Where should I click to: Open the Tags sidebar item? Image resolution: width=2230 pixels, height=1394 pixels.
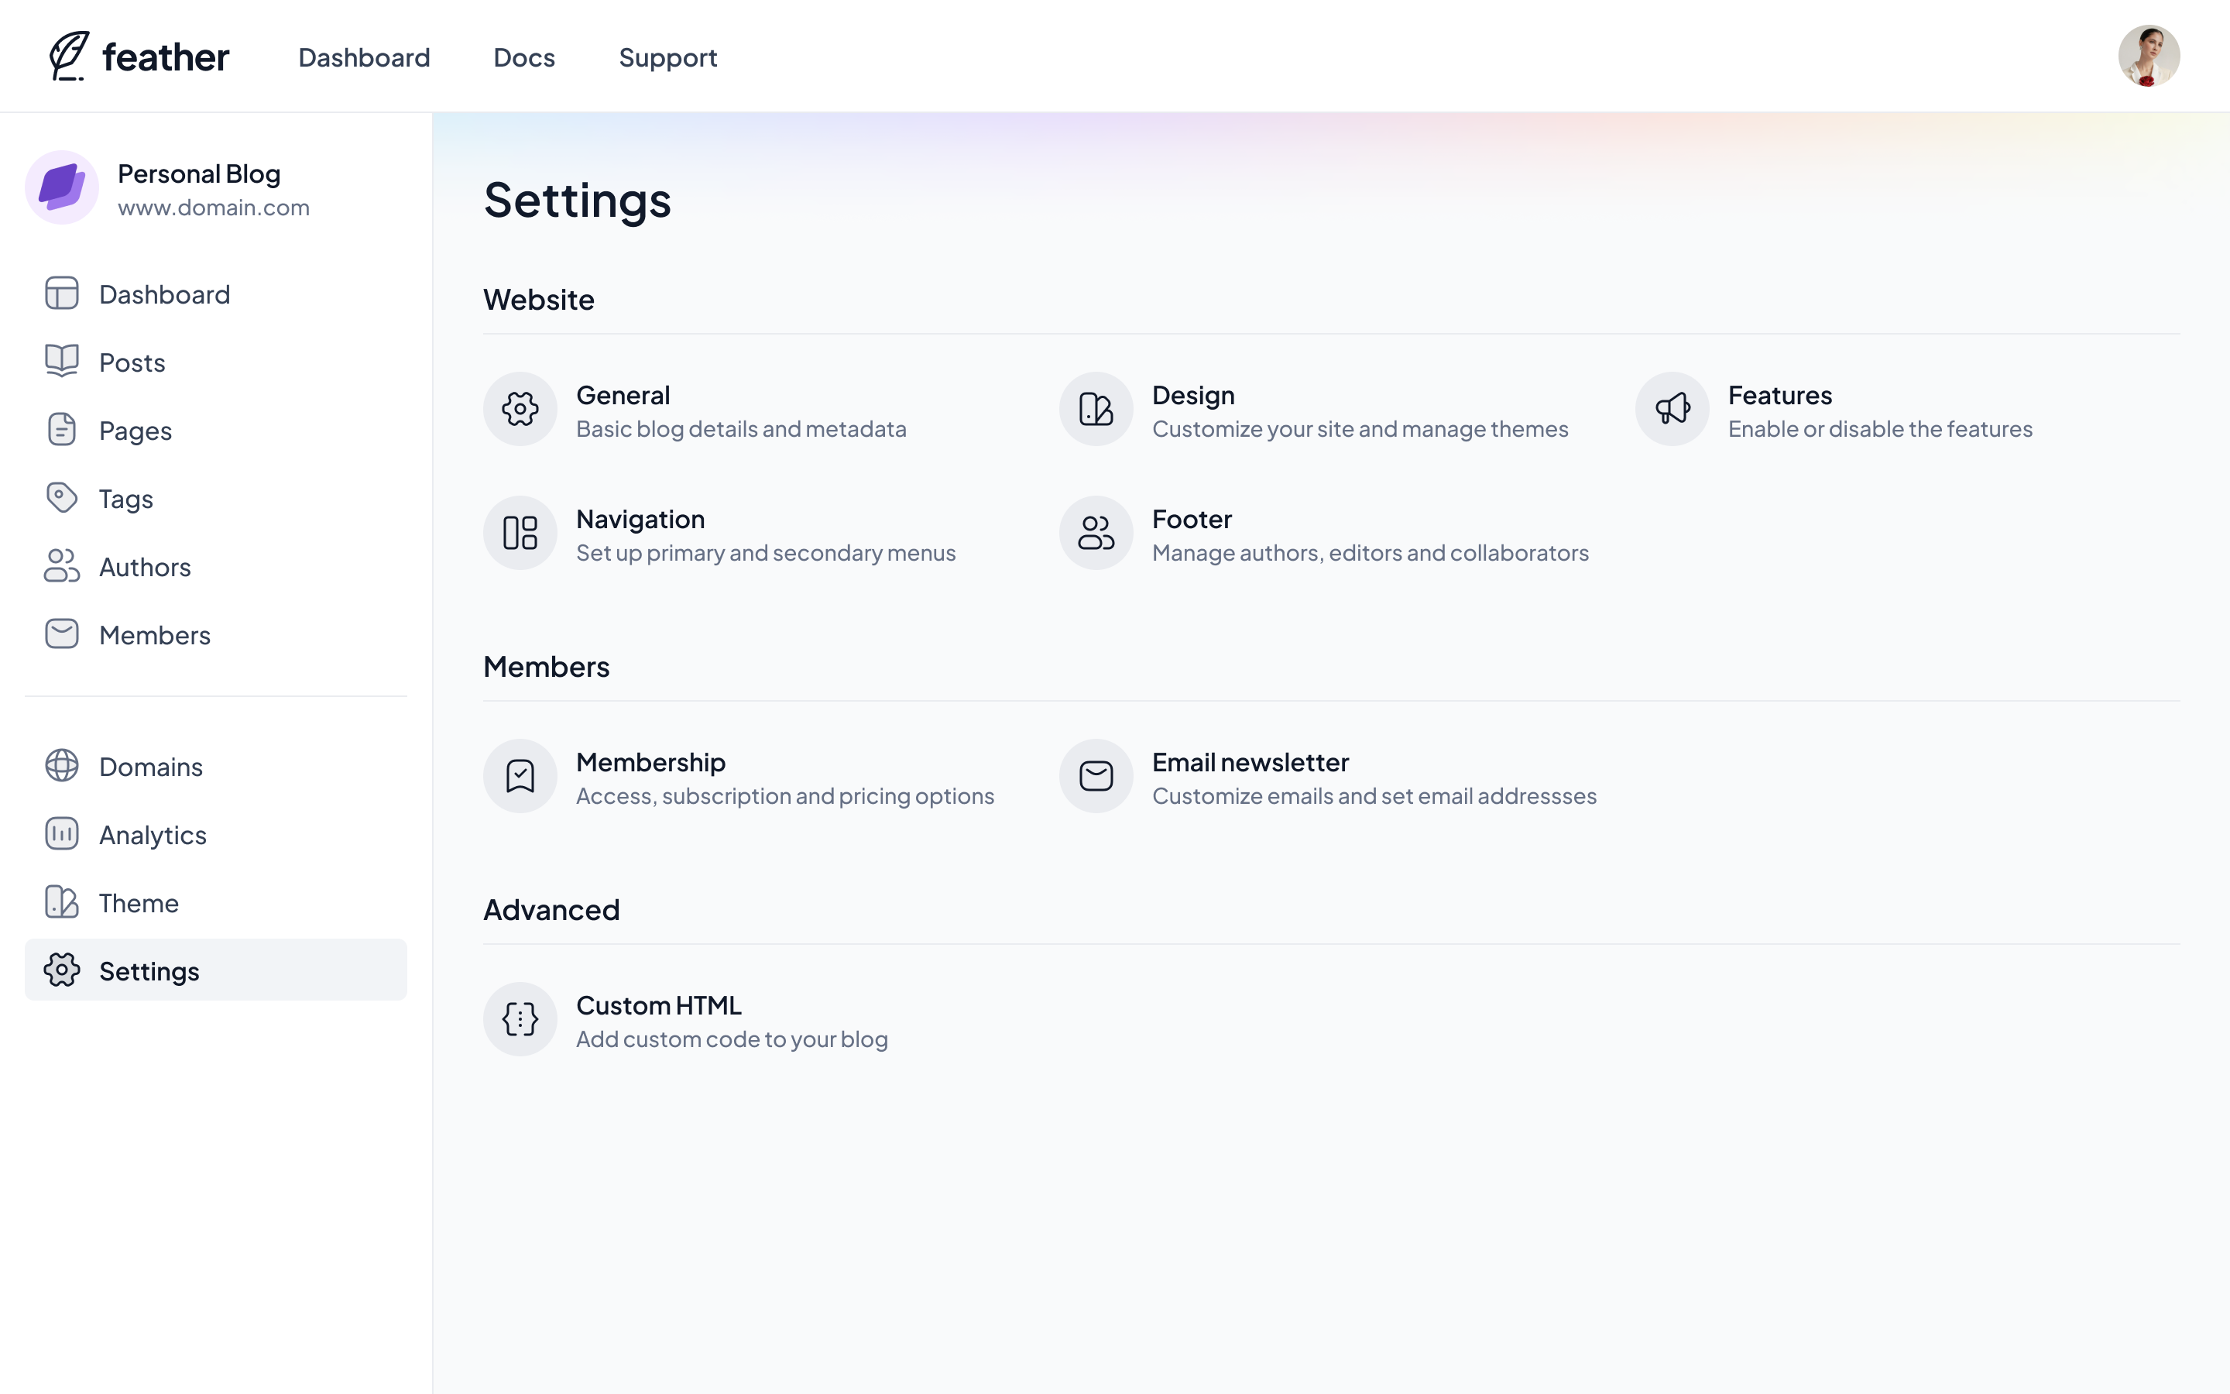(x=125, y=499)
